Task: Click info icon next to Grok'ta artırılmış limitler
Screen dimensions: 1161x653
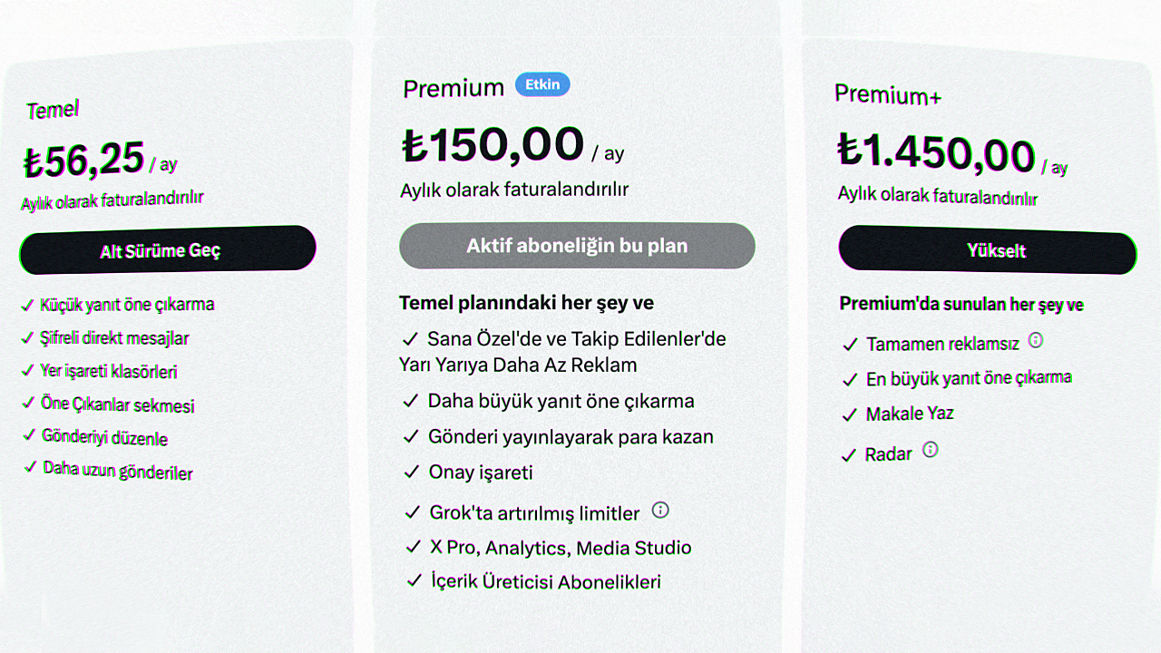Action: [x=660, y=510]
